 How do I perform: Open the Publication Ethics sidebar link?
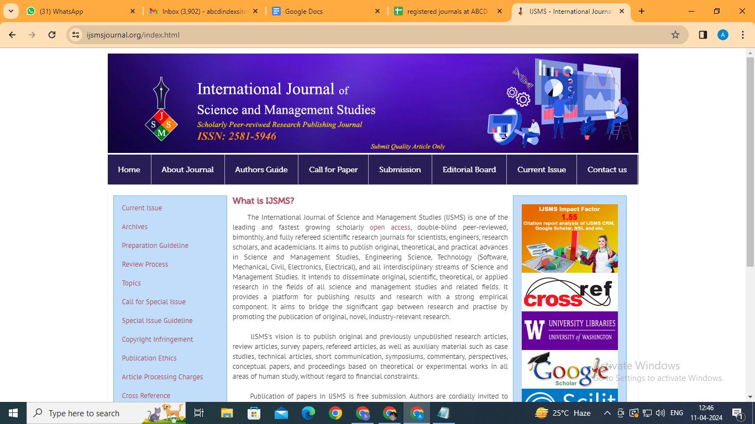point(149,358)
